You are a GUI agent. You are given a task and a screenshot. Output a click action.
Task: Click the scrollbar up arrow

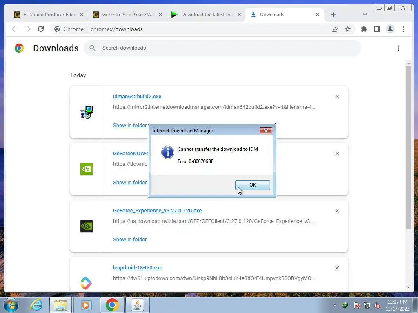coord(409,63)
